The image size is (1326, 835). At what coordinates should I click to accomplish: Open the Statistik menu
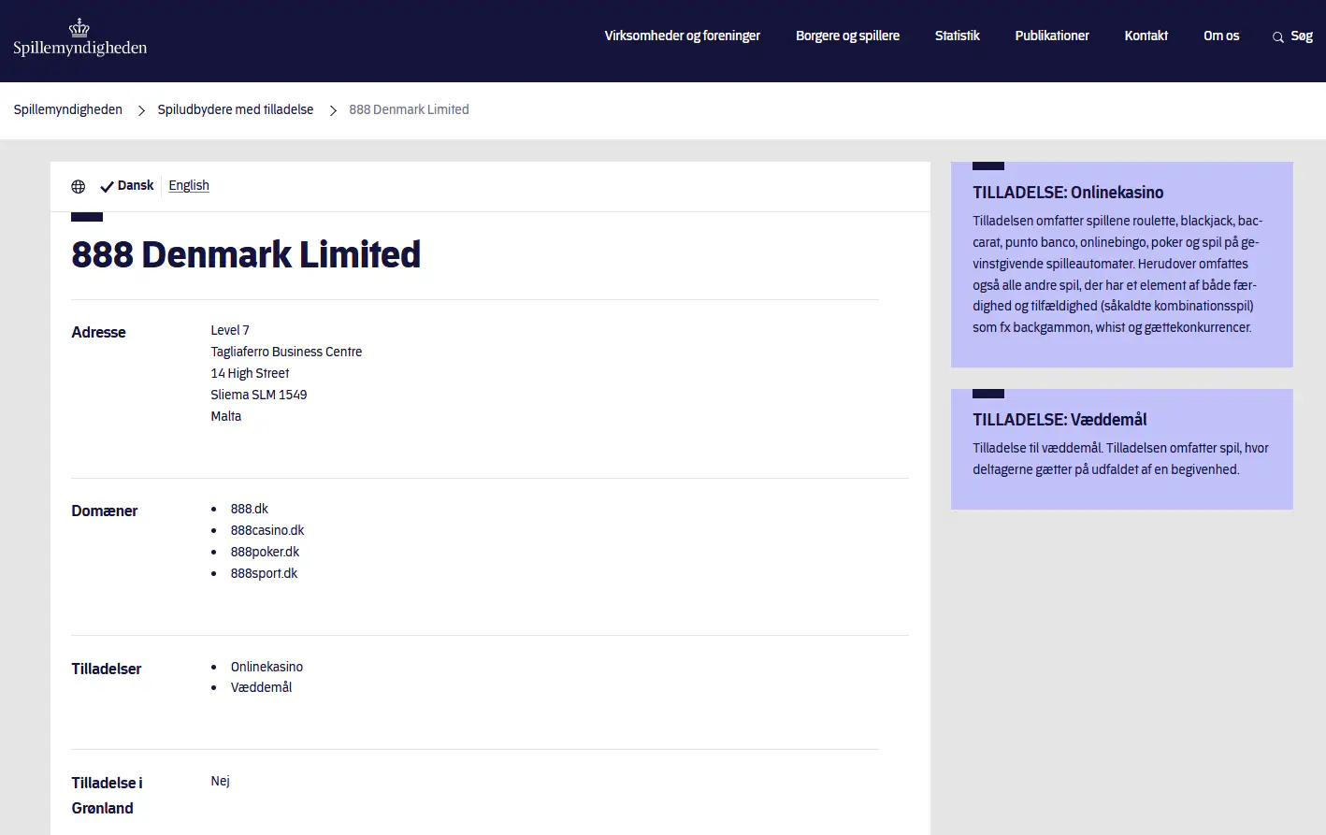(957, 36)
